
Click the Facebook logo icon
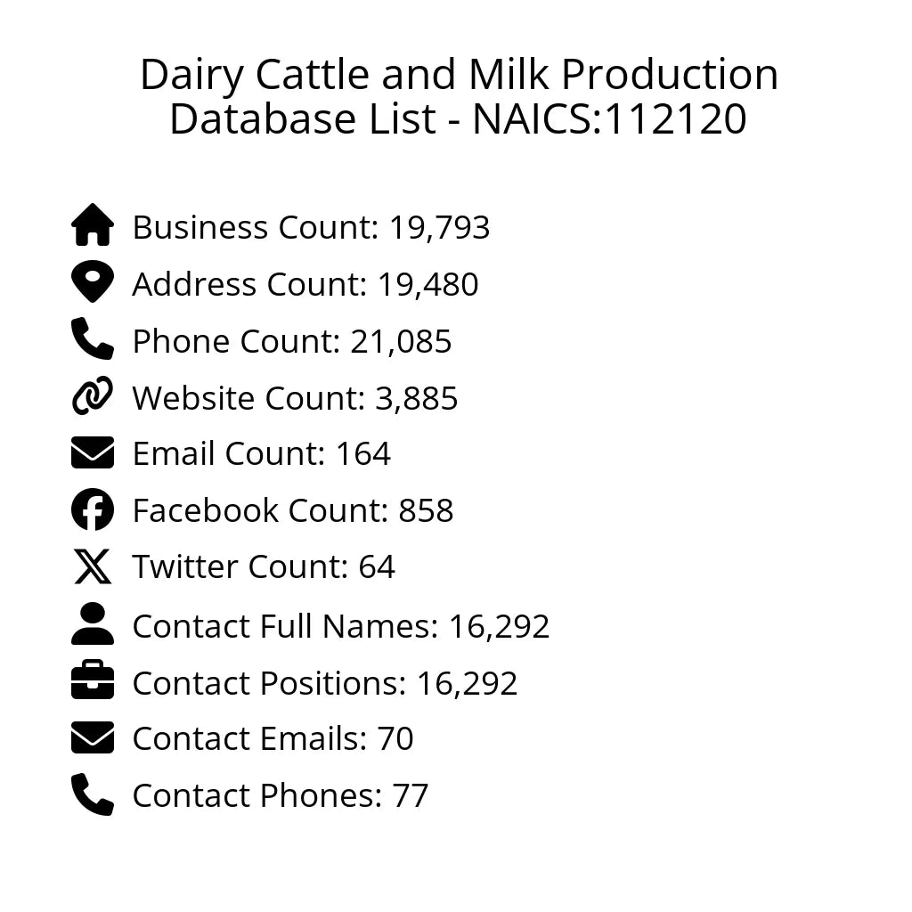[93, 509]
